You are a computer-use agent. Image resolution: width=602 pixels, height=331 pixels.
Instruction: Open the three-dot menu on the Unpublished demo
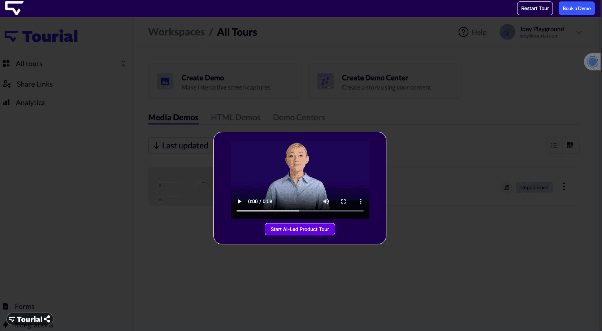click(x=564, y=186)
